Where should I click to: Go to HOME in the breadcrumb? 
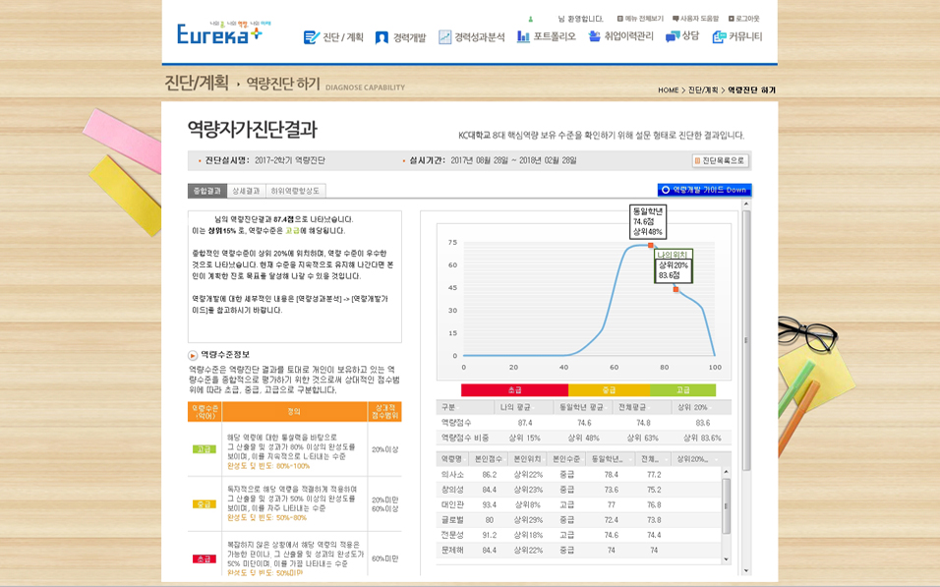tap(668, 89)
